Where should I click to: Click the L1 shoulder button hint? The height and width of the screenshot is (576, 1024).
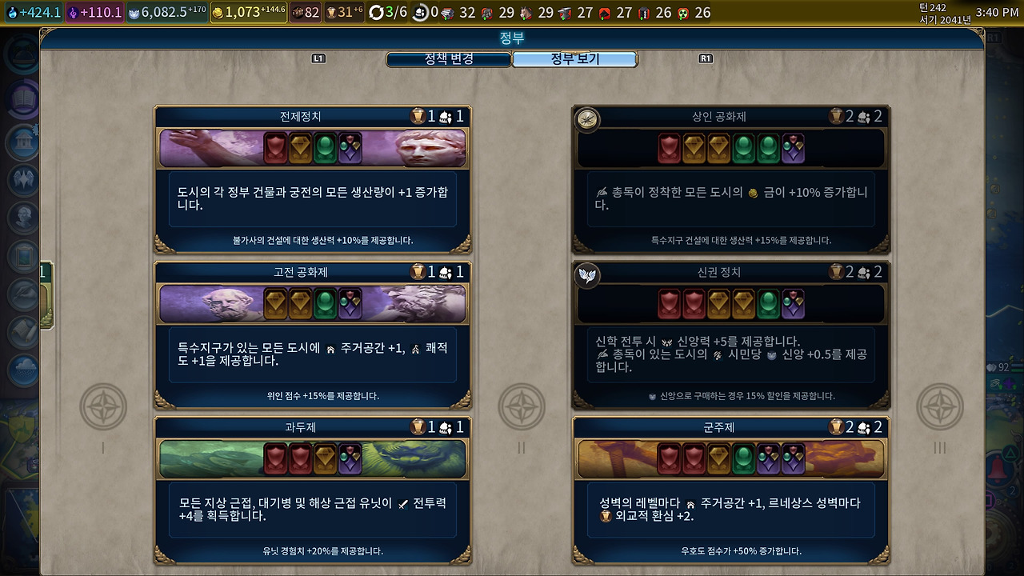click(x=318, y=58)
